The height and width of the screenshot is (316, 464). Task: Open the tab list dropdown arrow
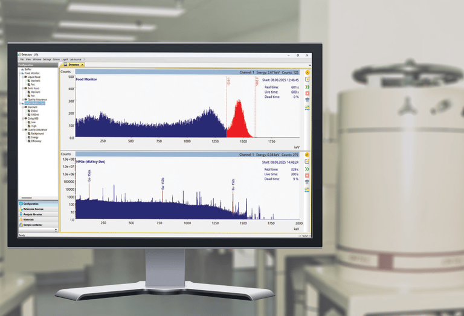[309, 65]
